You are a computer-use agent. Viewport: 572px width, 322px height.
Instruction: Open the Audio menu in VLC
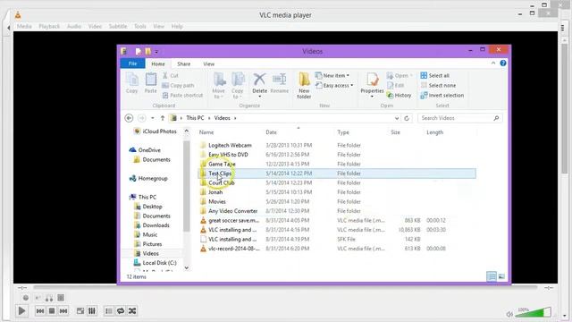[74, 26]
